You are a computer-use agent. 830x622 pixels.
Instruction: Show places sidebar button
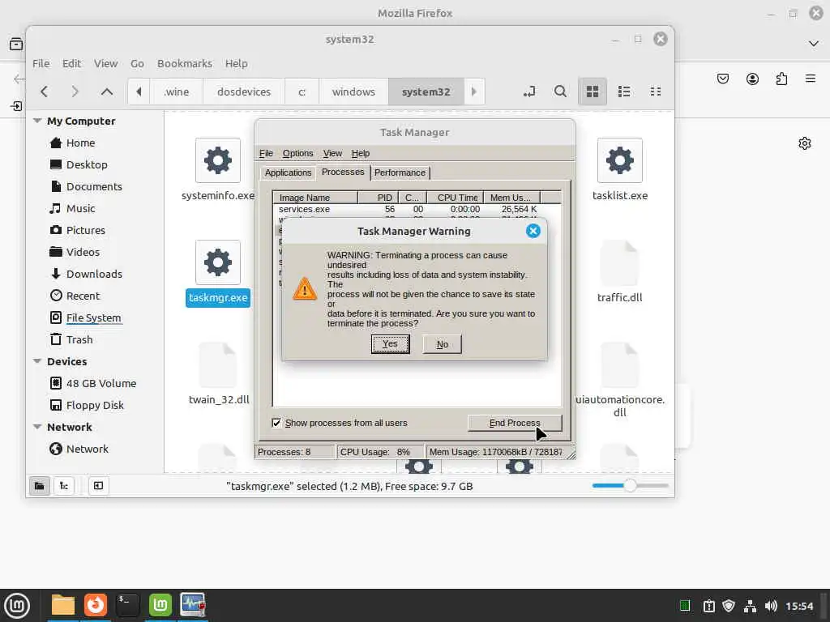pyautogui.click(x=39, y=486)
